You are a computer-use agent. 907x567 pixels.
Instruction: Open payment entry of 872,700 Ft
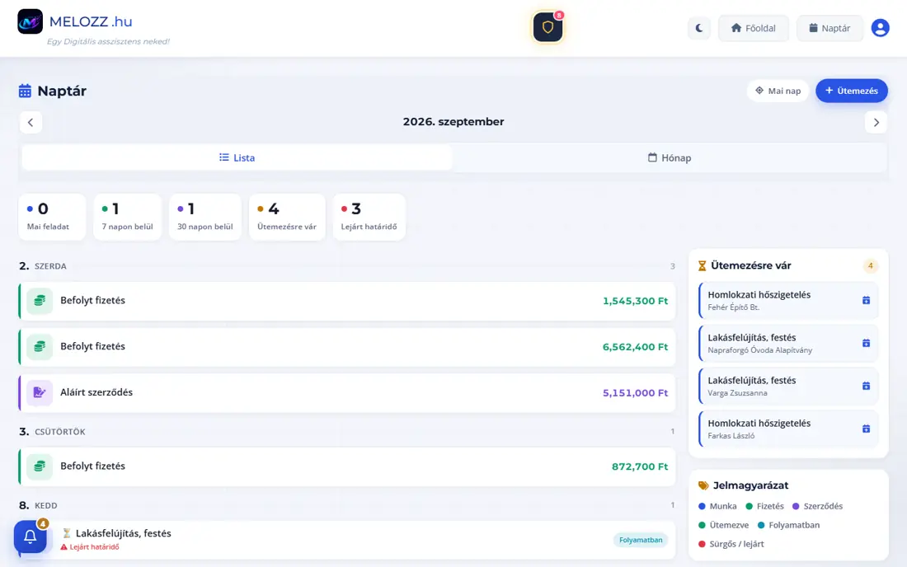click(347, 466)
